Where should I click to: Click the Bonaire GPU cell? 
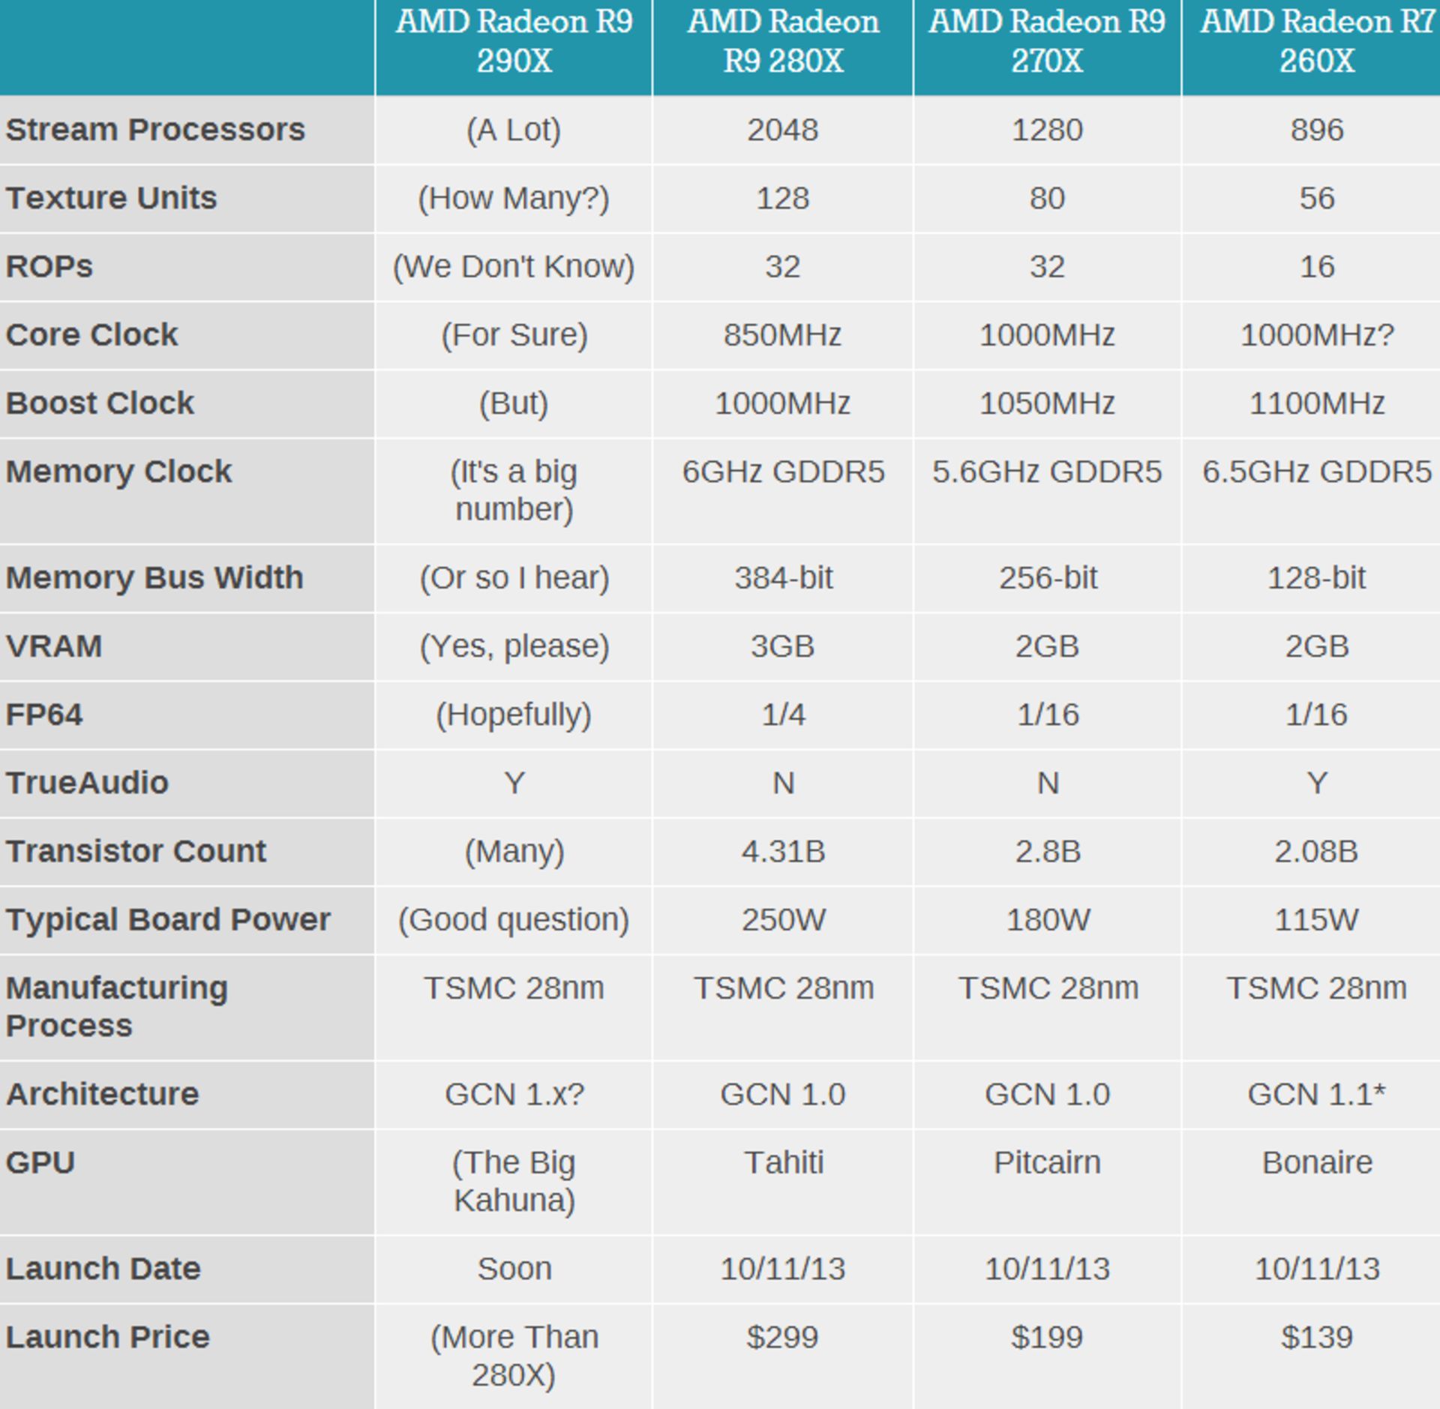[x=1316, y=1162]
